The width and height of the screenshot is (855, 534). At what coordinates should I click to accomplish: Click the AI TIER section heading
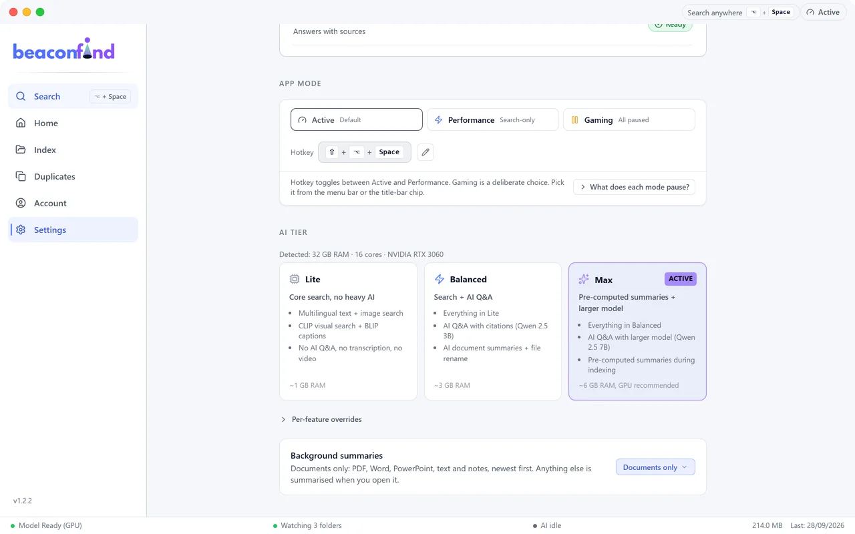point(293,232)
